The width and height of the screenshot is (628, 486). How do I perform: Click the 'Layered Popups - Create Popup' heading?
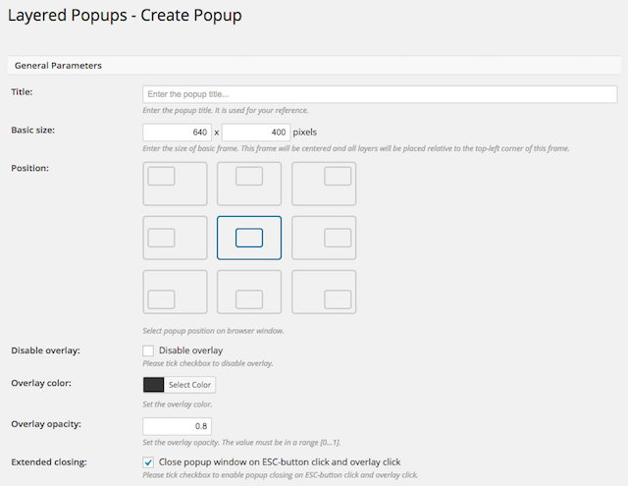125,16
